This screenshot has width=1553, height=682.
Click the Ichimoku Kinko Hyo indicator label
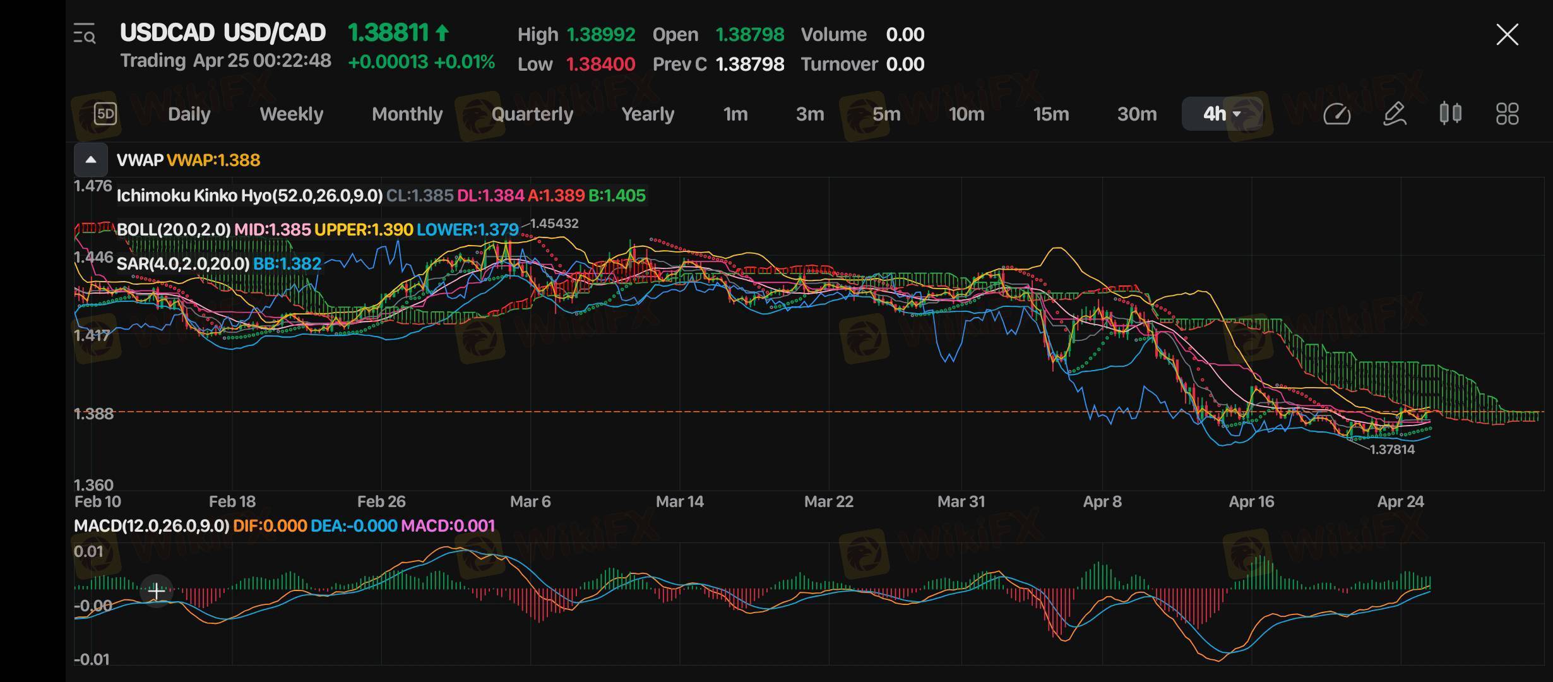(x=249, y=196)
